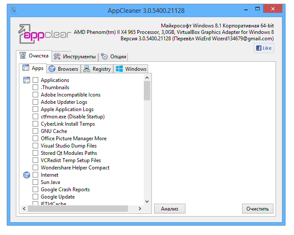Image resolution: width=294 pixels, height=235 pixels.
Task: Switch to the Browsers sub-tab
Action: click(x=64, y=69)
